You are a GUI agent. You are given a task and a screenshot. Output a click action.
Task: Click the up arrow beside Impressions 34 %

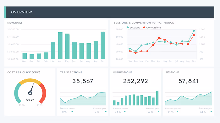click(125, 112)
